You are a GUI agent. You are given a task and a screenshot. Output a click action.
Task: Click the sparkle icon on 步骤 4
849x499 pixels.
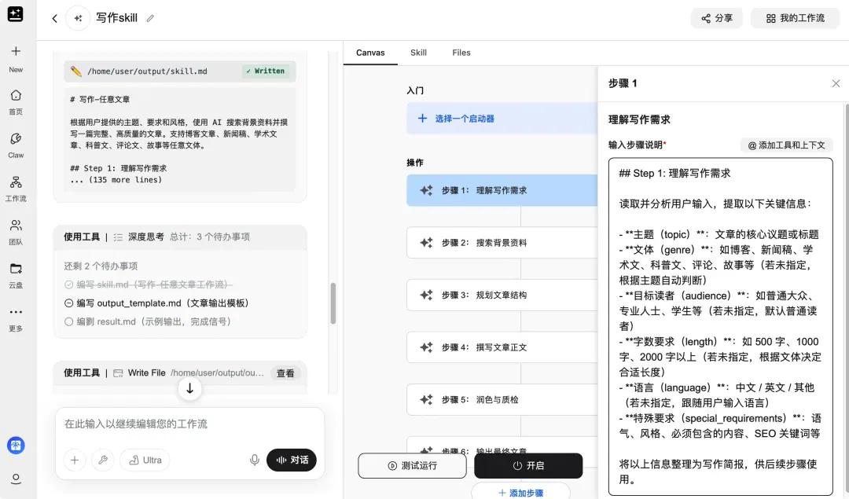click(426, 347)
